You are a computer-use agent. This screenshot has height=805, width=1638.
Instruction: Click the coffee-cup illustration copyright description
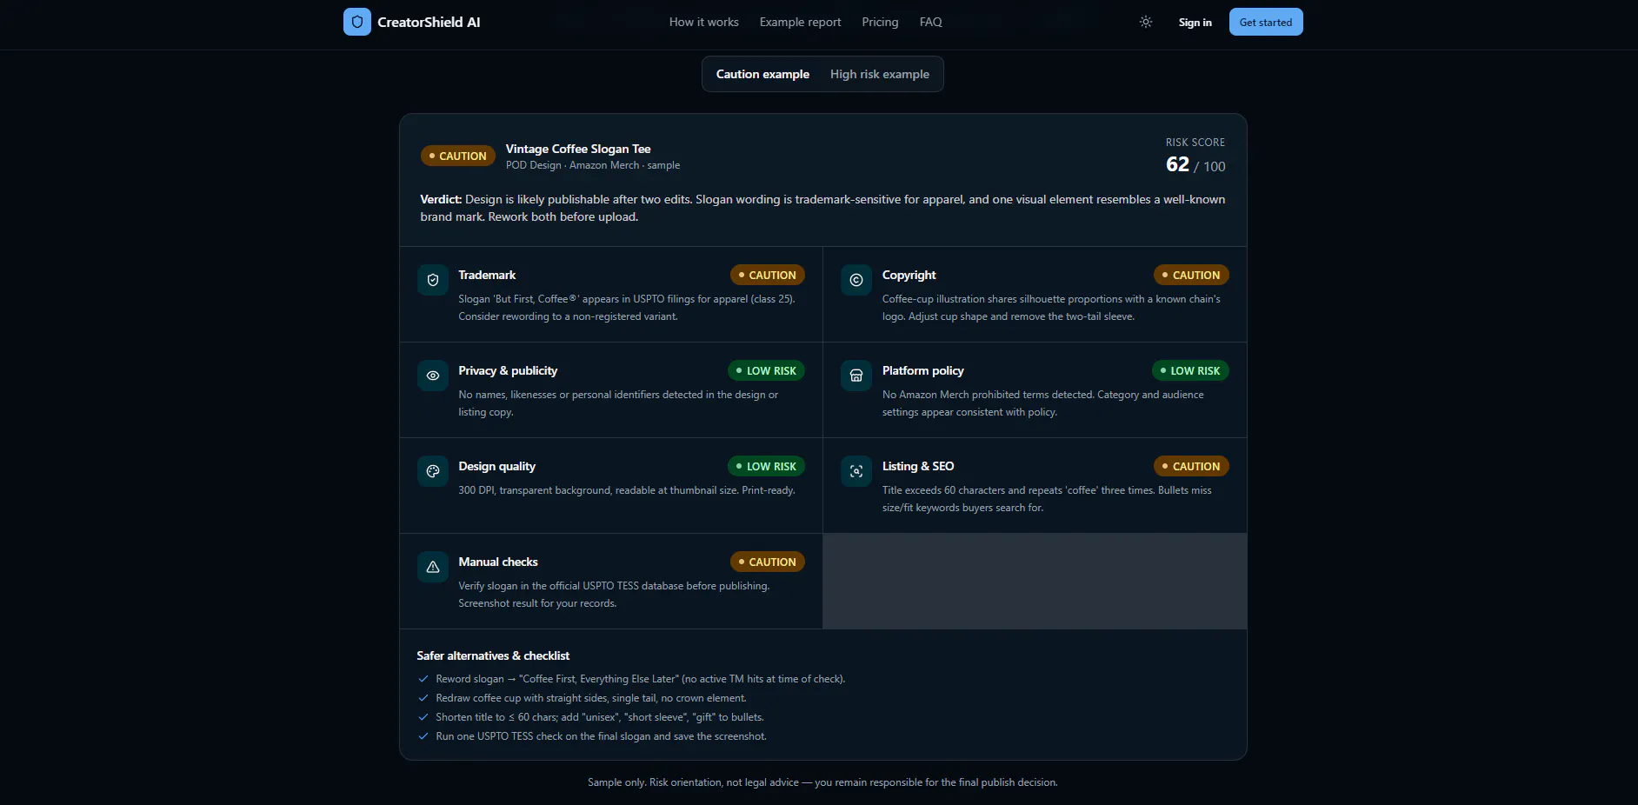[x=1051, y=308]
